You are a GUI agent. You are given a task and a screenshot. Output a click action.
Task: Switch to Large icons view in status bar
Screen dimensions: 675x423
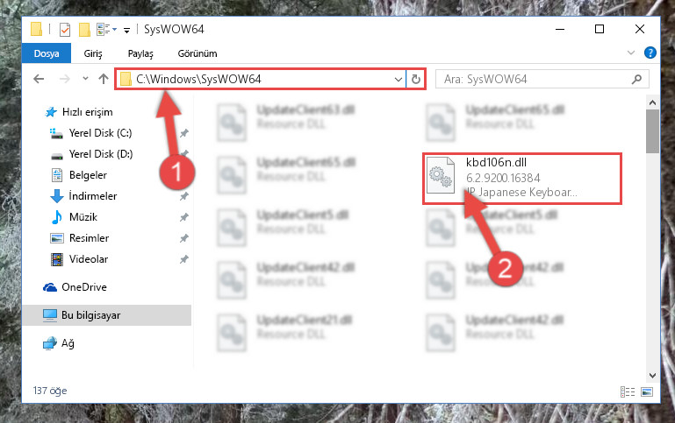click(x=647, y=391)
